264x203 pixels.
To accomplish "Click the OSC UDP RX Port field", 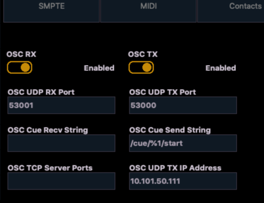I will (x=61, y=105).
